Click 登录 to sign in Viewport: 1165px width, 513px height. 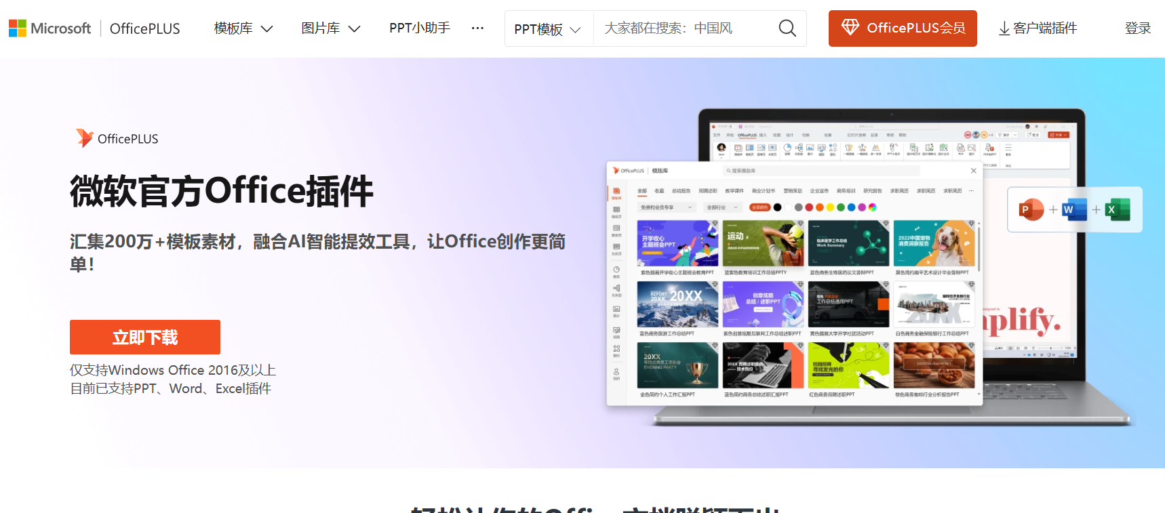pyautogui.click(x=1137, y=28)
